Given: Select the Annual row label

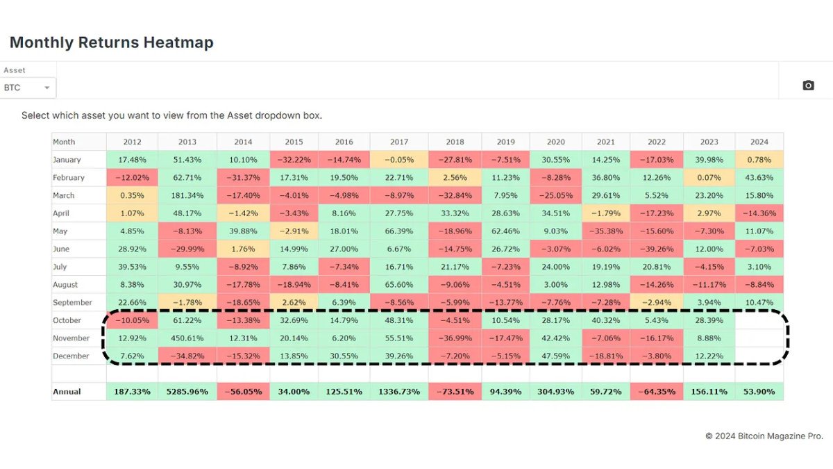Looking at the screenshot, I should (x=67, y=392).
